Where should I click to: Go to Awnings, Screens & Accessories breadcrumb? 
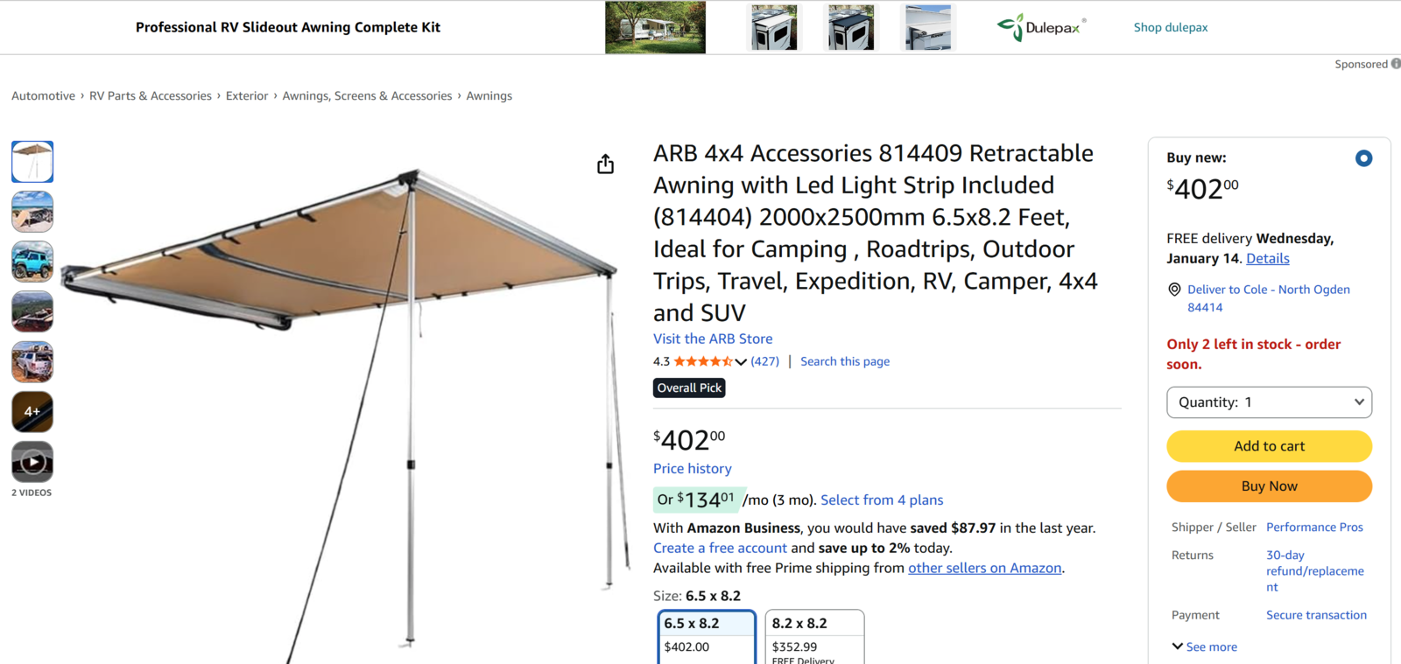tap(367, 96)
